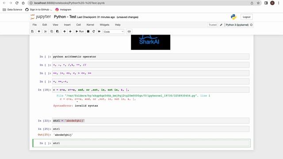Viewport: 283px width, 159px height.
Task: Select cell In [22] with str1 assignment
Action: (x=151, y=121)
